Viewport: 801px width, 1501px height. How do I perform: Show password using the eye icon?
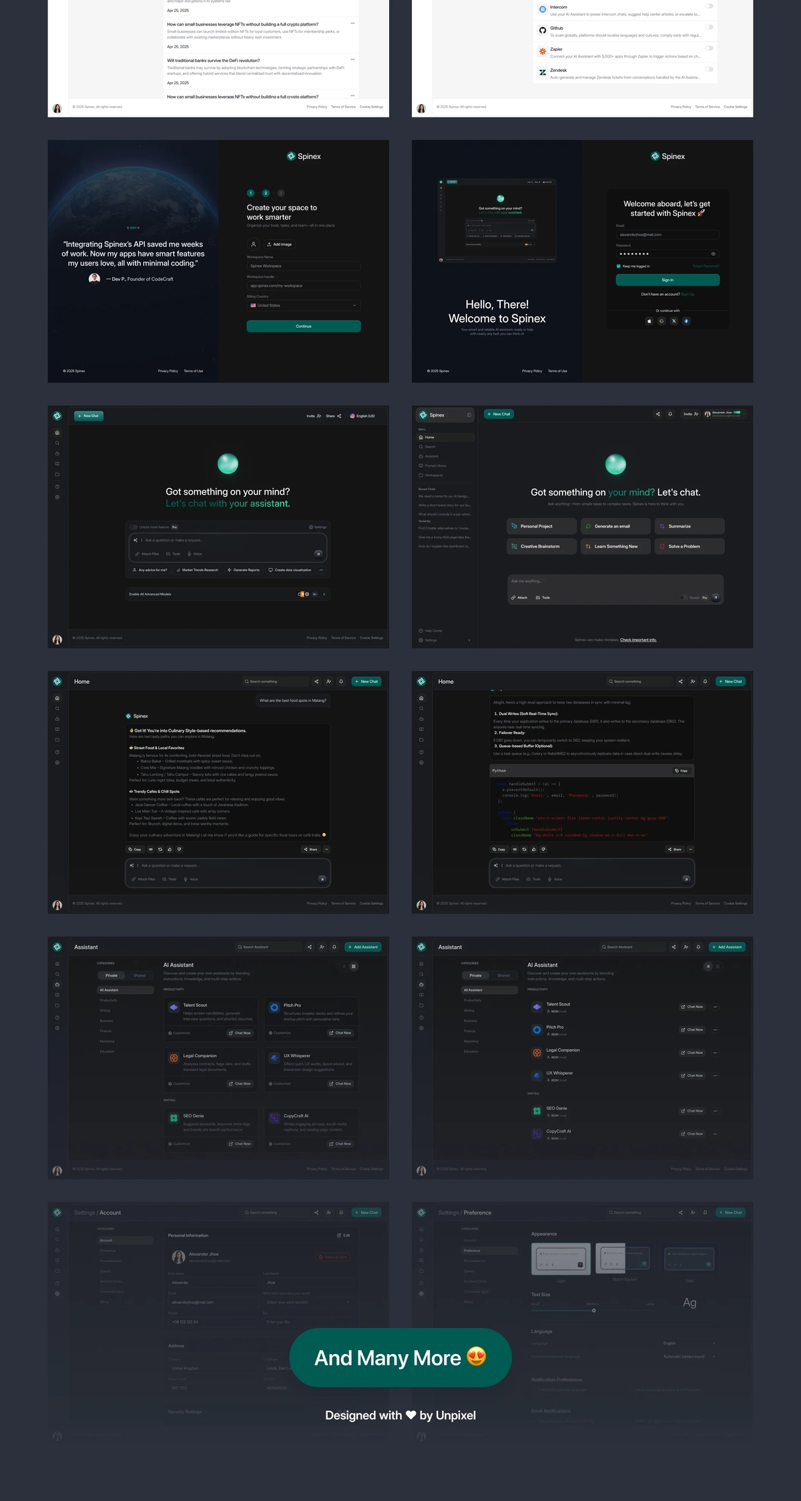pos(713,254)
